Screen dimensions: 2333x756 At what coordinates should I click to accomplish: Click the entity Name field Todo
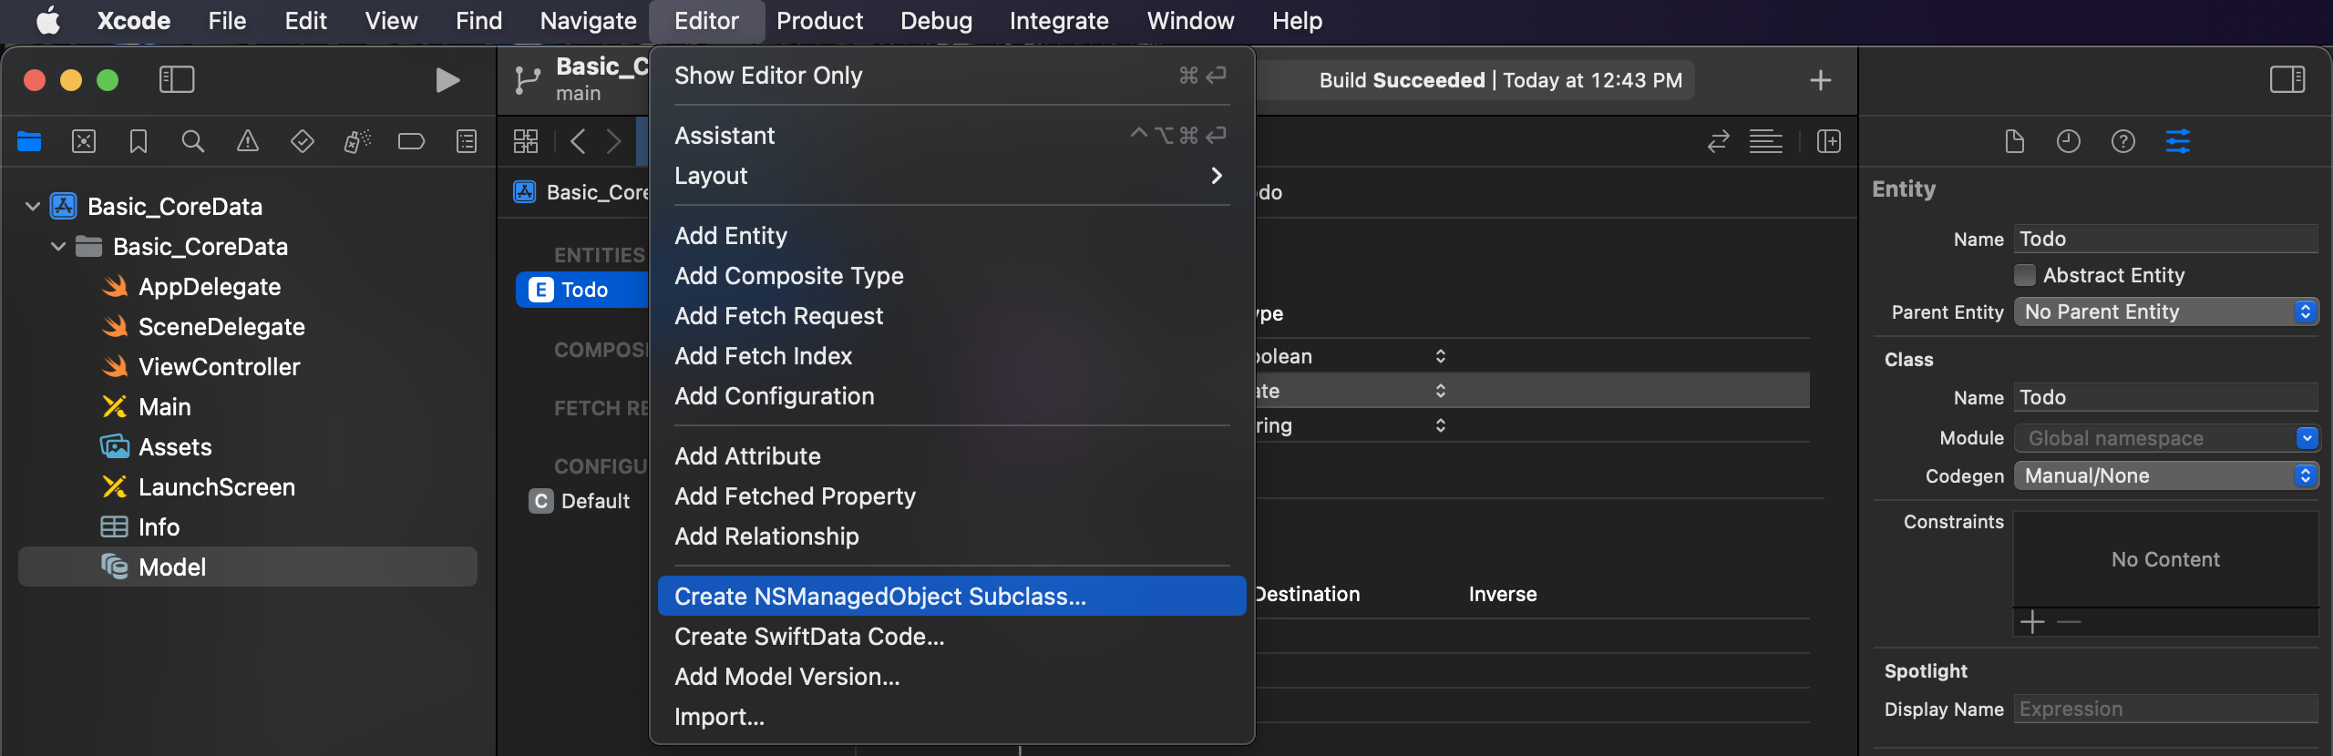click(x=2165, y=239)
